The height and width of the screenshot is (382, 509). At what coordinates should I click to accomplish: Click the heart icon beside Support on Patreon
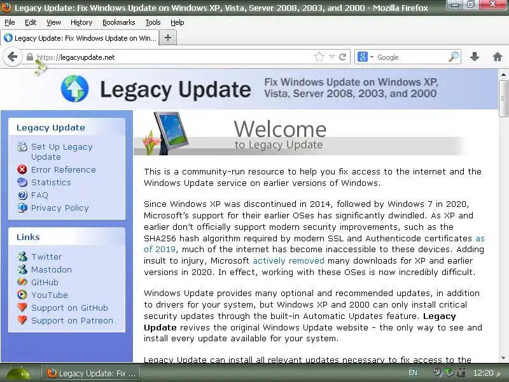[22, 320]
